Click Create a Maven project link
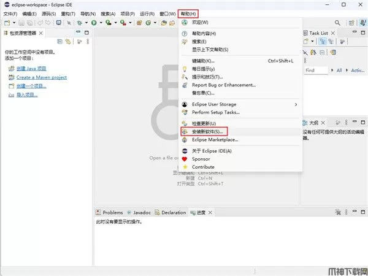This screenshot has height=276, width=368. (x=42, y=77)
